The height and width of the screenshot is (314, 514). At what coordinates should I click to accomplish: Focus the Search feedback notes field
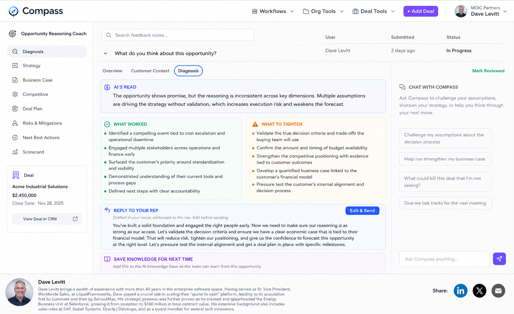(x=178, y=35)
